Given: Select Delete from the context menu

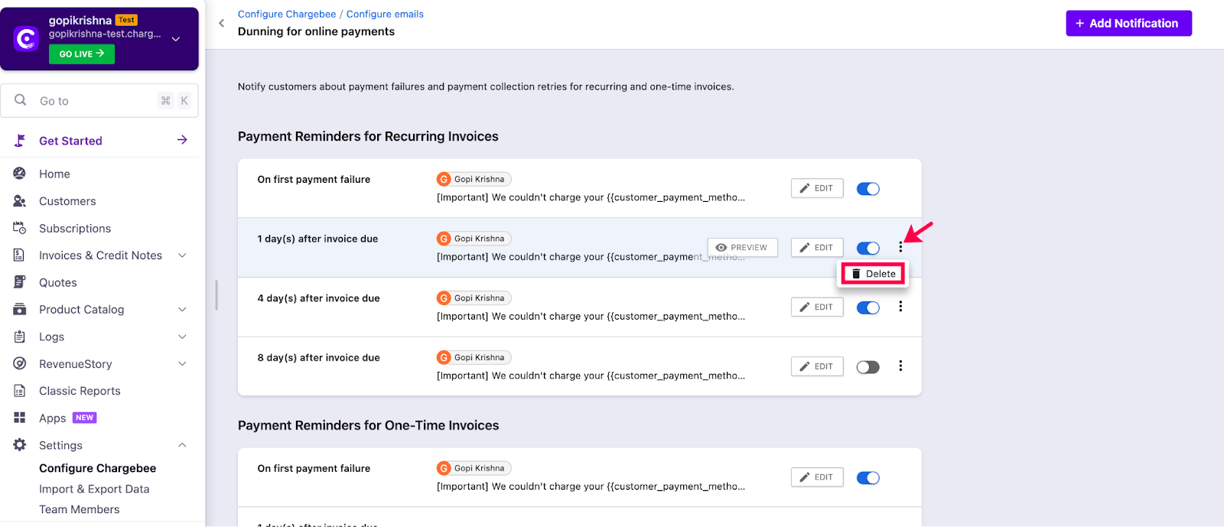Looking at the screenshot, I should click(873, 274).
